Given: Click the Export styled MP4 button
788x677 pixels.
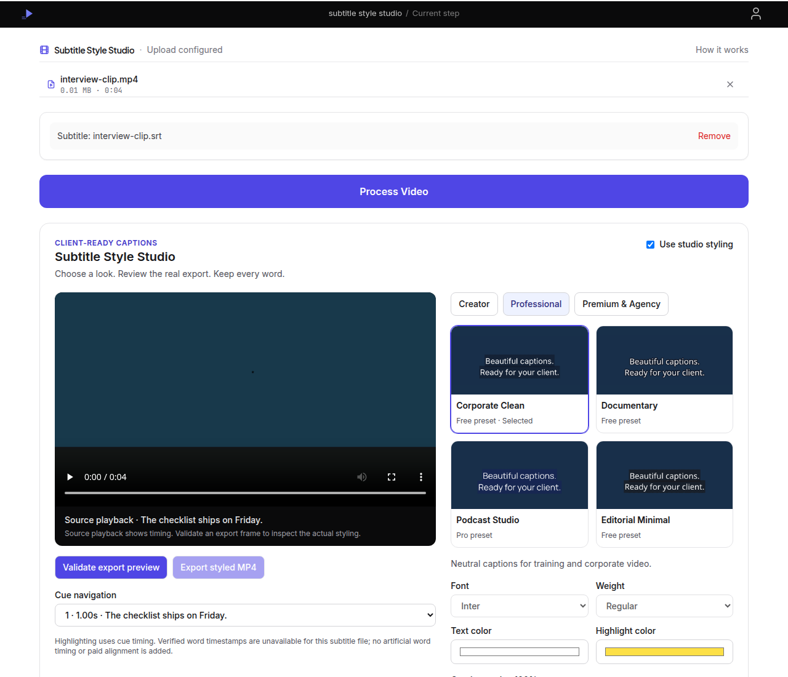Looking at the screenshot, I should [x=219, y=567].
